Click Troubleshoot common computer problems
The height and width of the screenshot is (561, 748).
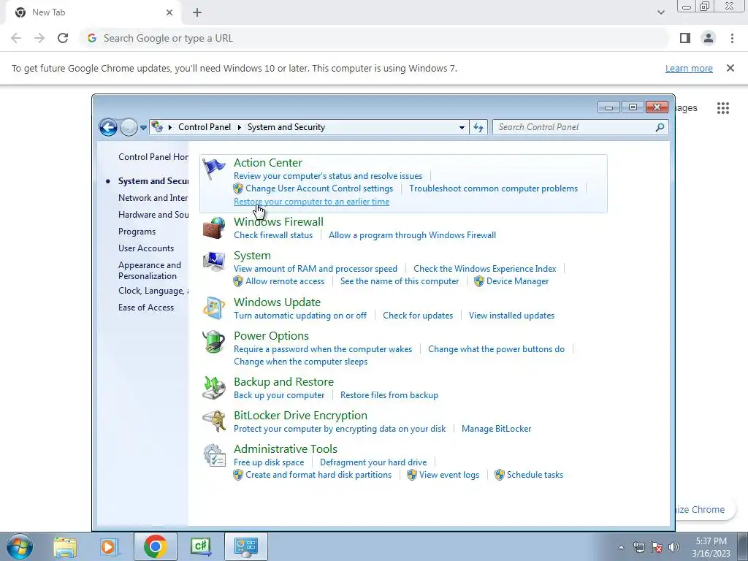point(493,188)
